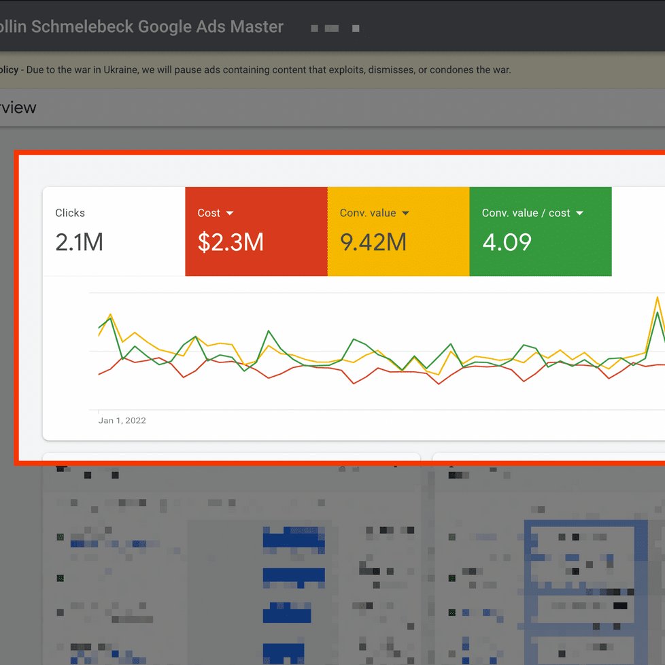This screenshot has height=665, width=665.
Task: Select the Clicks metric card
Action: (x=114, y=231)
